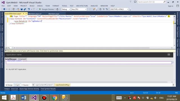The image size is (180, 101).
Task: Collapse the asp:Content code block
Action: tap(9, 19)
